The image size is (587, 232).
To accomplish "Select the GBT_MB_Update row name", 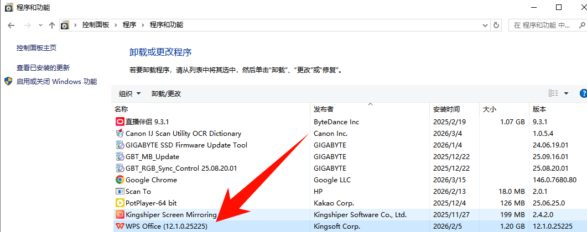I will [152, 156].
